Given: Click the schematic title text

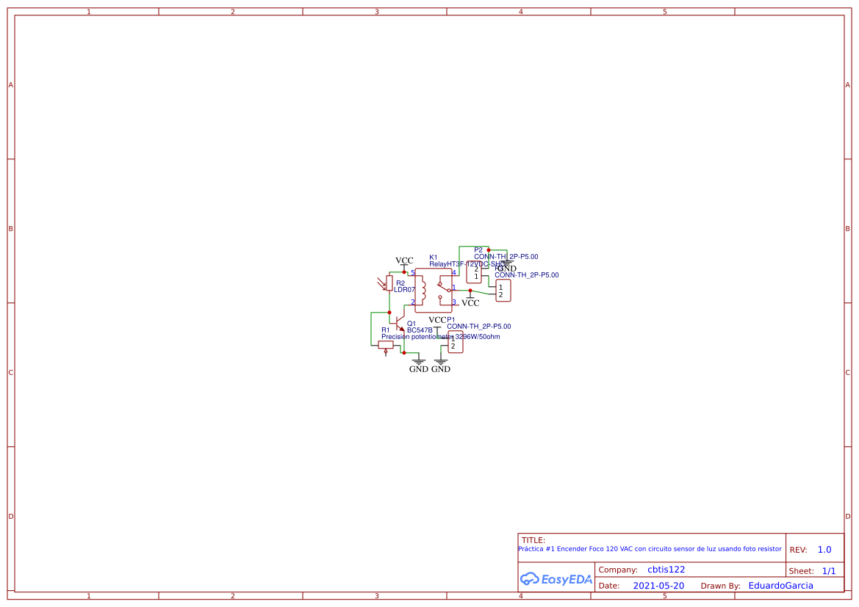Looking at the screenshot, I should pos(650,548).
